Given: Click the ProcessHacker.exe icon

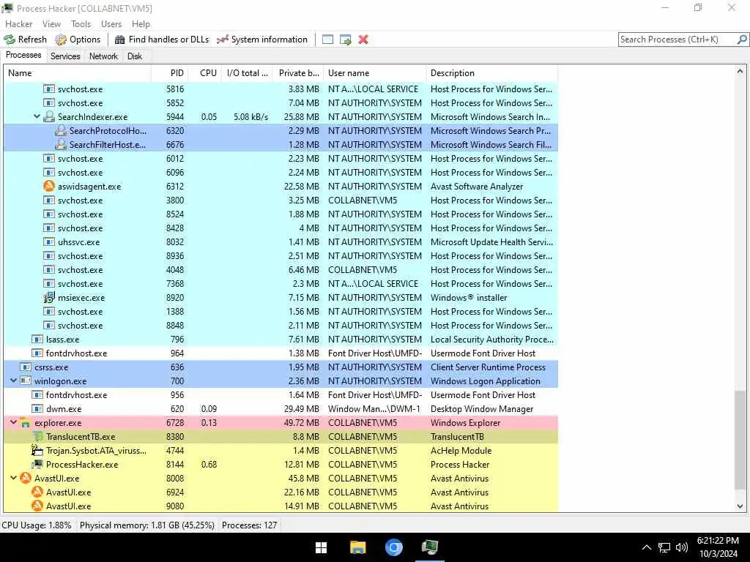Looking at the screenshot, I should pyautogui.click(x=37, y=464).
